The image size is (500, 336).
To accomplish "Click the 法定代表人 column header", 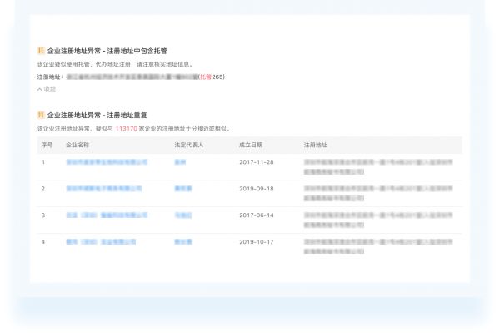I will tap(189, 145).
